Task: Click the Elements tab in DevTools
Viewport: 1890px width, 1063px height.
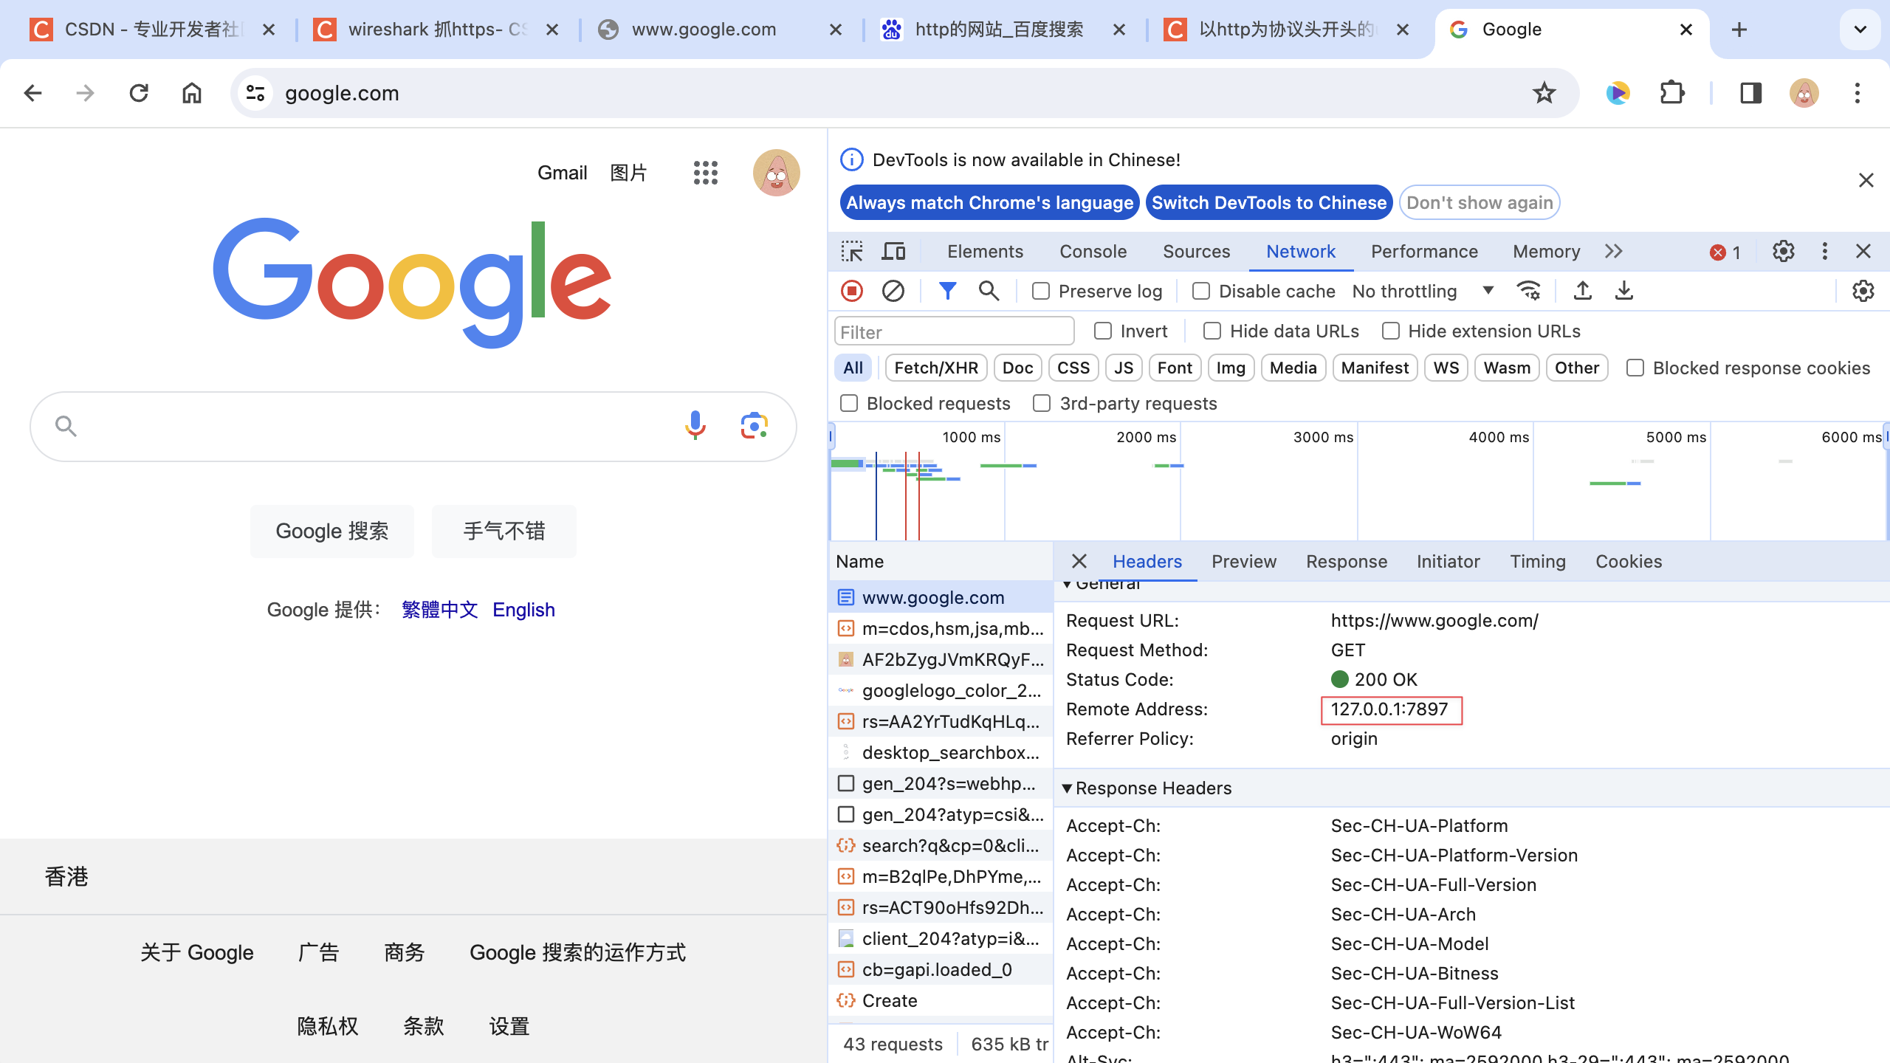Action: [x=984, y=250]
